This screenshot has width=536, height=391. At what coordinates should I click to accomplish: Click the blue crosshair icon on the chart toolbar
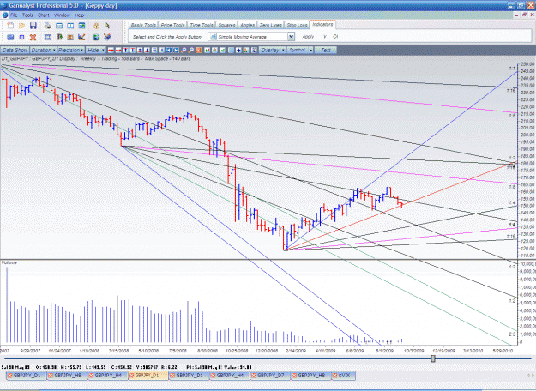coord(238,51)
